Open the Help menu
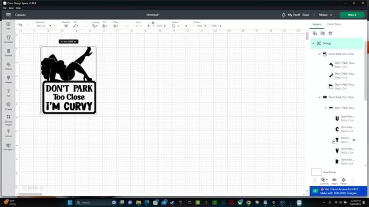Viewport: 369px width, 207px height. click(x=18, y=8)
